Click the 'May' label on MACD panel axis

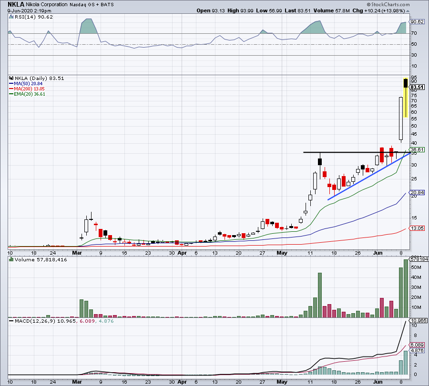coord(282,382)
